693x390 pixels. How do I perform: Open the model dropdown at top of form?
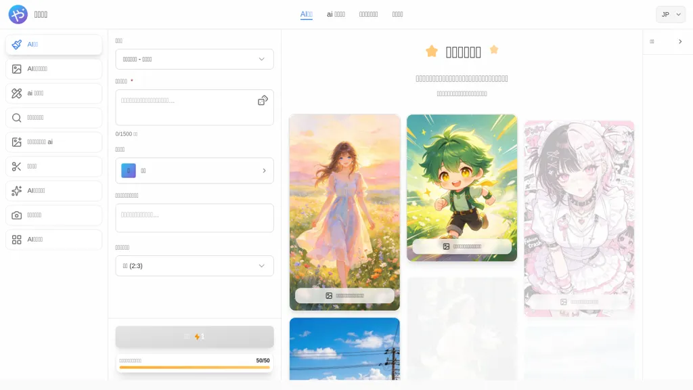pyautogui.click(x=194, y=60)
